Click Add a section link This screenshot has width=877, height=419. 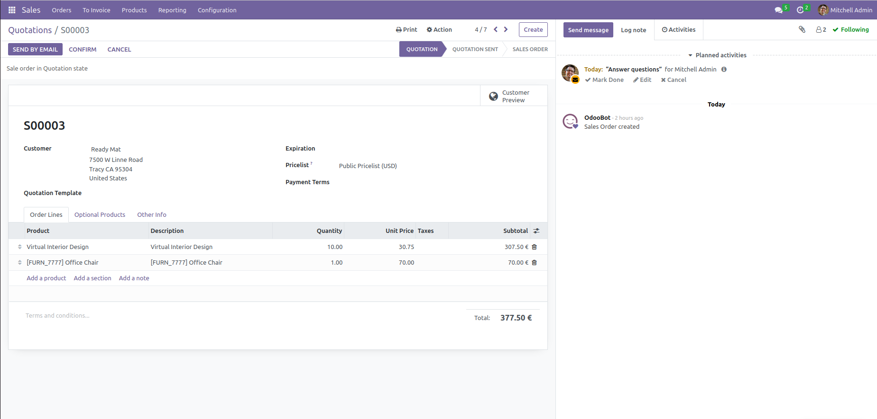click(92, 278)
